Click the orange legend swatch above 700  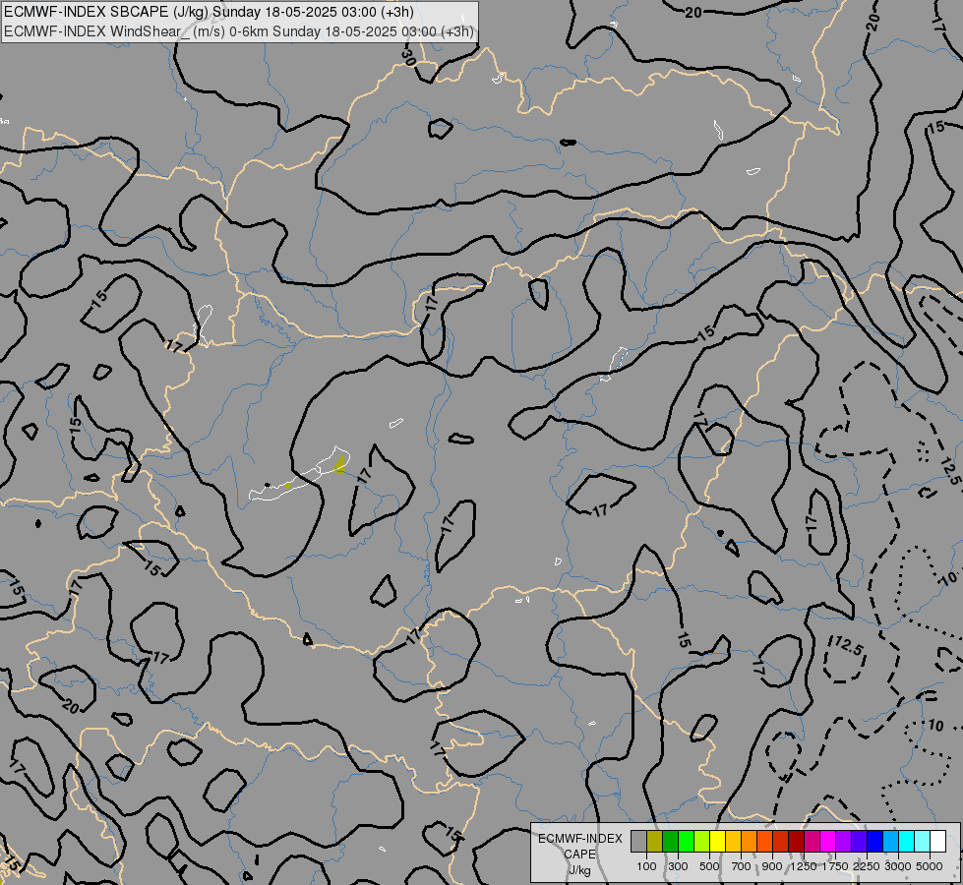750,842
